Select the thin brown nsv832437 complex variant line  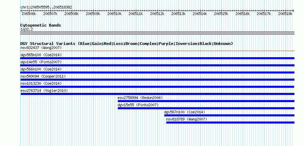click(x=157, y=51)
